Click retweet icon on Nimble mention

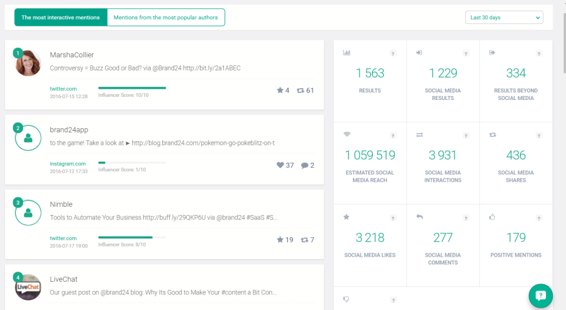[x=304, y=240]
